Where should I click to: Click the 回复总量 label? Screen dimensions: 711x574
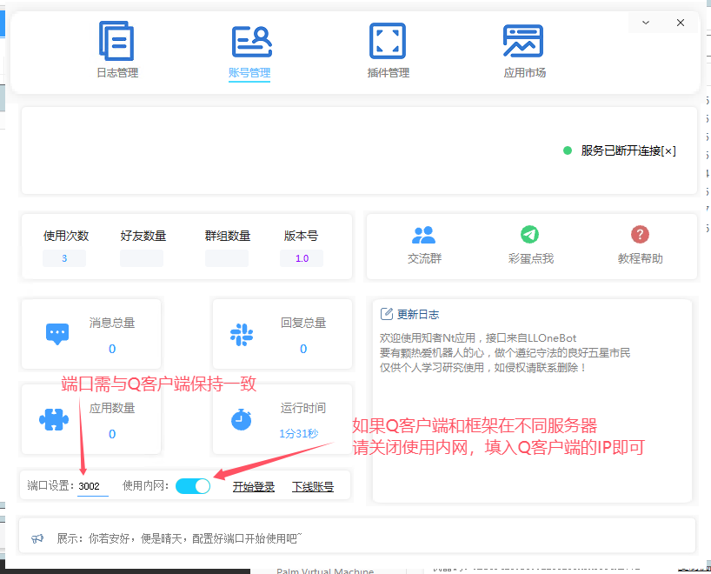click(303, 323)
